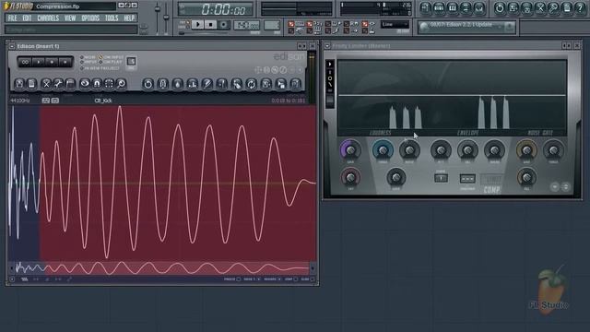
Task: Open Edison window options arrow menu
Action: click(x=12, y=46)
